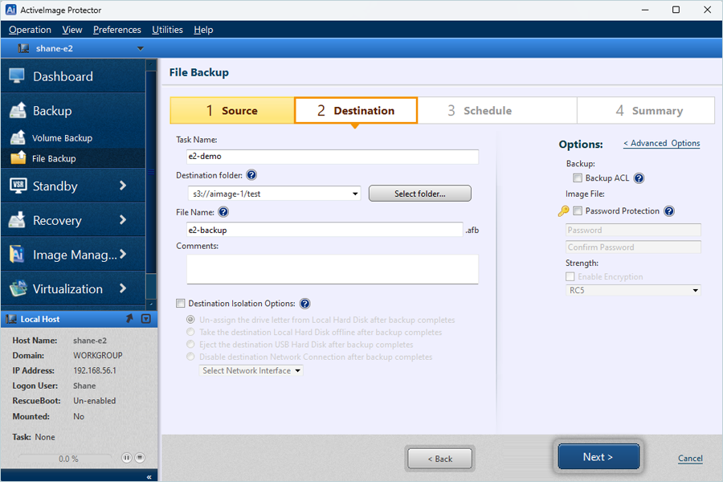The height and width of the screenshot is (482, 723).
Task: Click the Recovery sidebar icon
Action: pyautogui.click(x=17, y=220)
